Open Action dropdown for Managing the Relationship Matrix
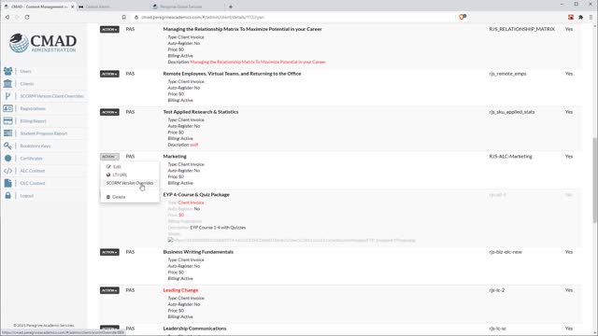Viewport: 598px width, 336px height. (x=109, y=29)
